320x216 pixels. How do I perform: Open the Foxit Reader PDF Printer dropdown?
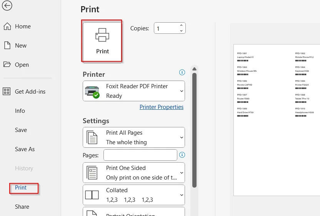[134, 91]
